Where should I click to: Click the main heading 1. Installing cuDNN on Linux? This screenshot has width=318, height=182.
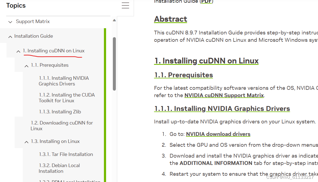click(x=206, y=61)
